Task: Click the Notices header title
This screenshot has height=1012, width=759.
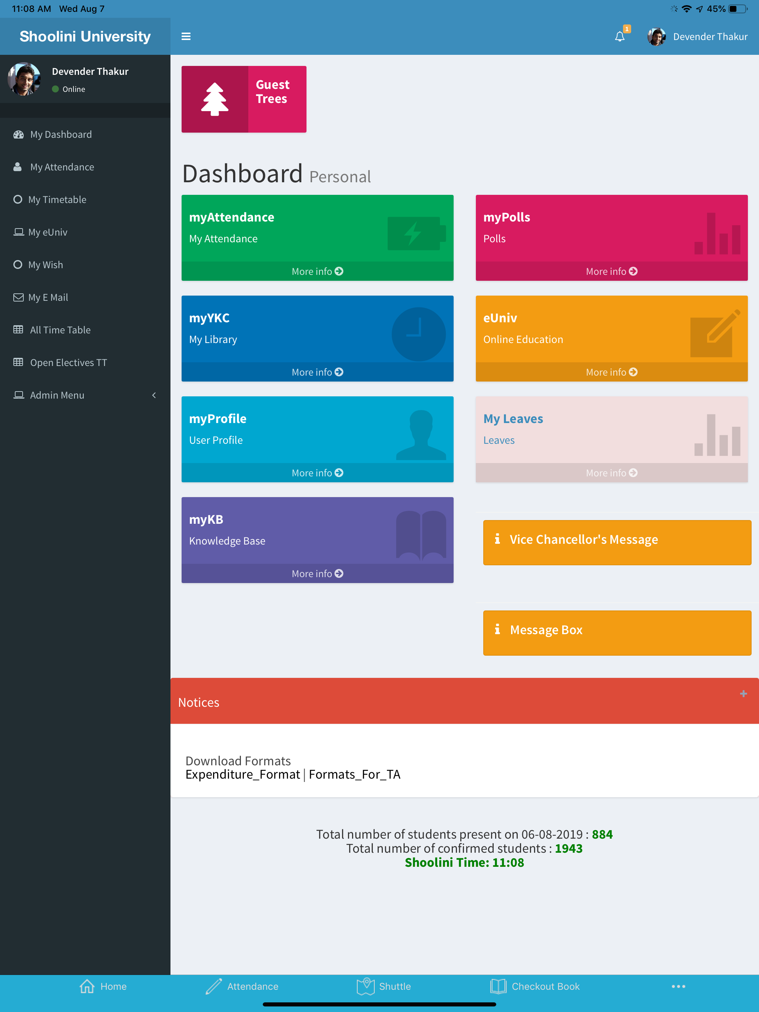Action: [x=199, y=702]
